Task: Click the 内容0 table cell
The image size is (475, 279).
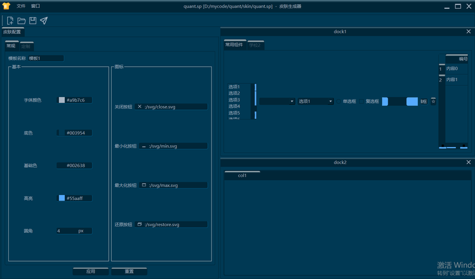Action: 457,68
